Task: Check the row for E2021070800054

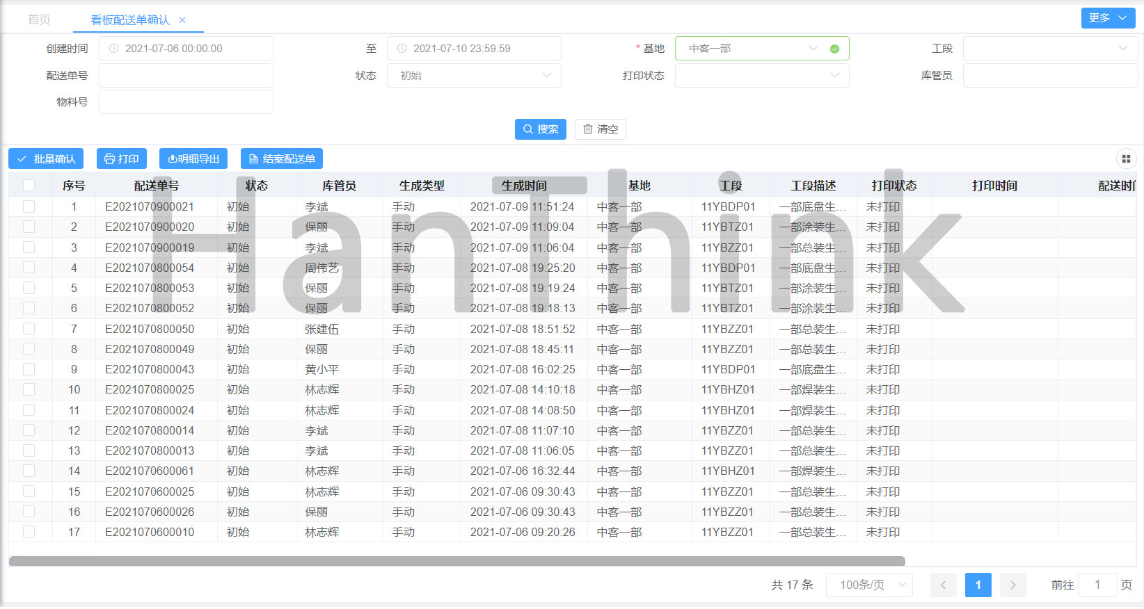Action: pyautogui.click(x=29, y=268)
